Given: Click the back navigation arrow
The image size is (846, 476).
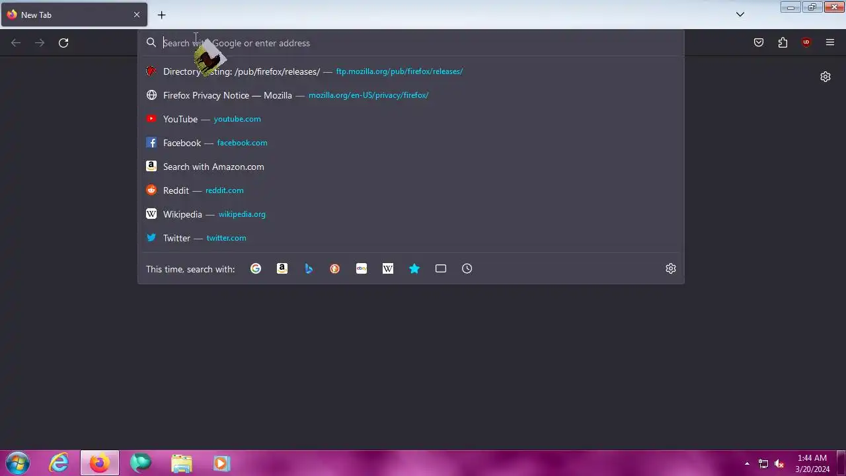Looking at the screenshot, I should point(16,43).
